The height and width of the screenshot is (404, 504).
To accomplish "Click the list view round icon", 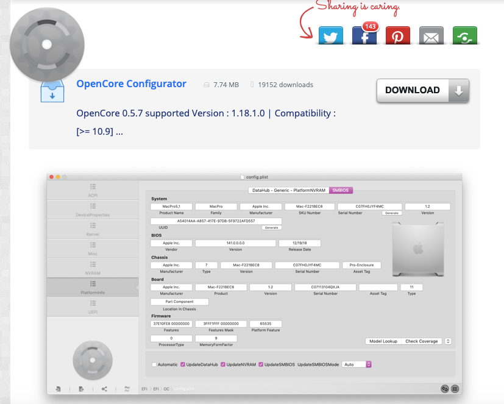I will click(455, 389).
